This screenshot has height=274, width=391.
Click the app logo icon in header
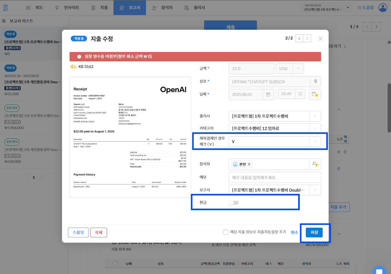tap(6, 8)
